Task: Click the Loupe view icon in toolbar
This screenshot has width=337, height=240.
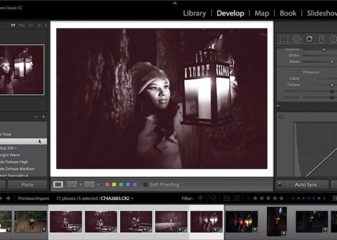Action: (x=58, y=184)
